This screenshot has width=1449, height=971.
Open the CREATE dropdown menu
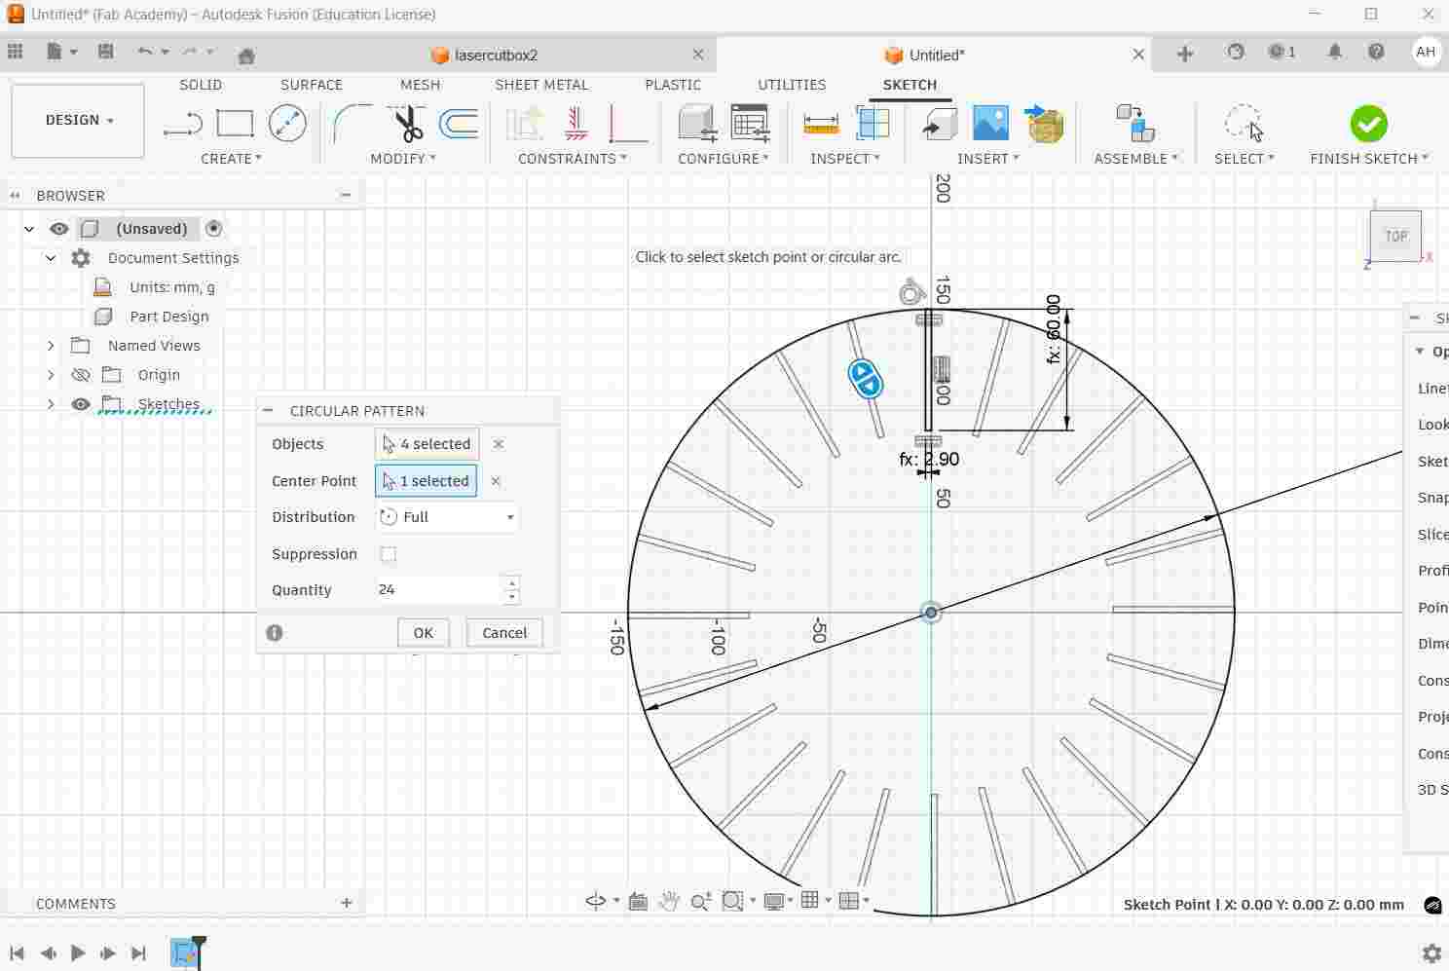(231, 159)
